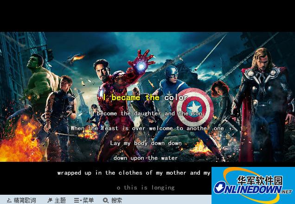Select lyric 'Lay my body down down'
The width and height of the screenshot is (295, 204).
pos(146,143)
